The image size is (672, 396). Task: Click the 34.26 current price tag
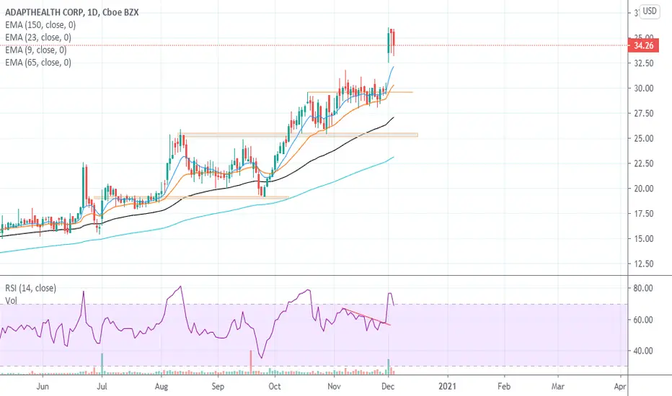[643, 45]
